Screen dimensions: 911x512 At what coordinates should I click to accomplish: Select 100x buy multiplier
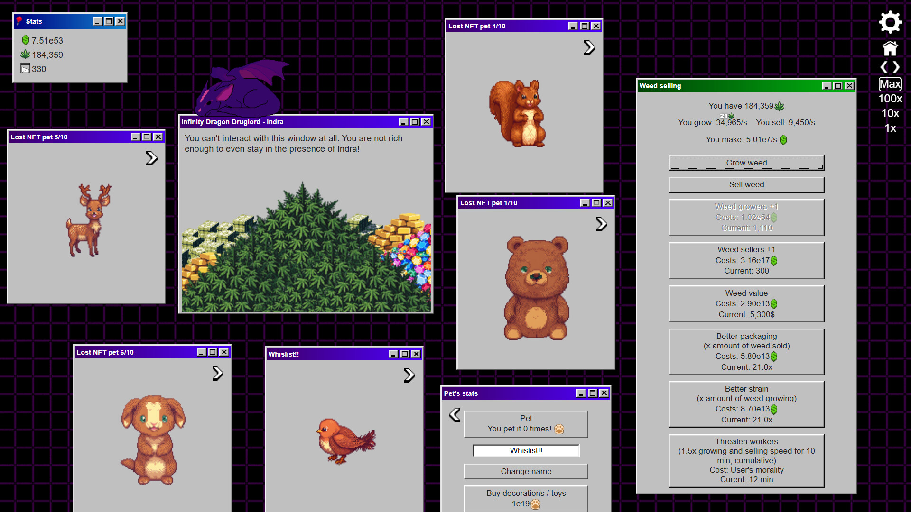890,99
